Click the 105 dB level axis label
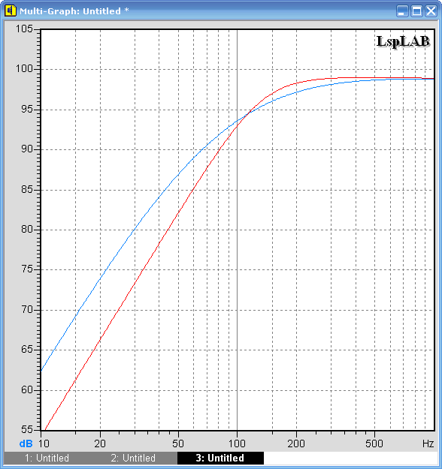442x469 pixels. (24, 29)
